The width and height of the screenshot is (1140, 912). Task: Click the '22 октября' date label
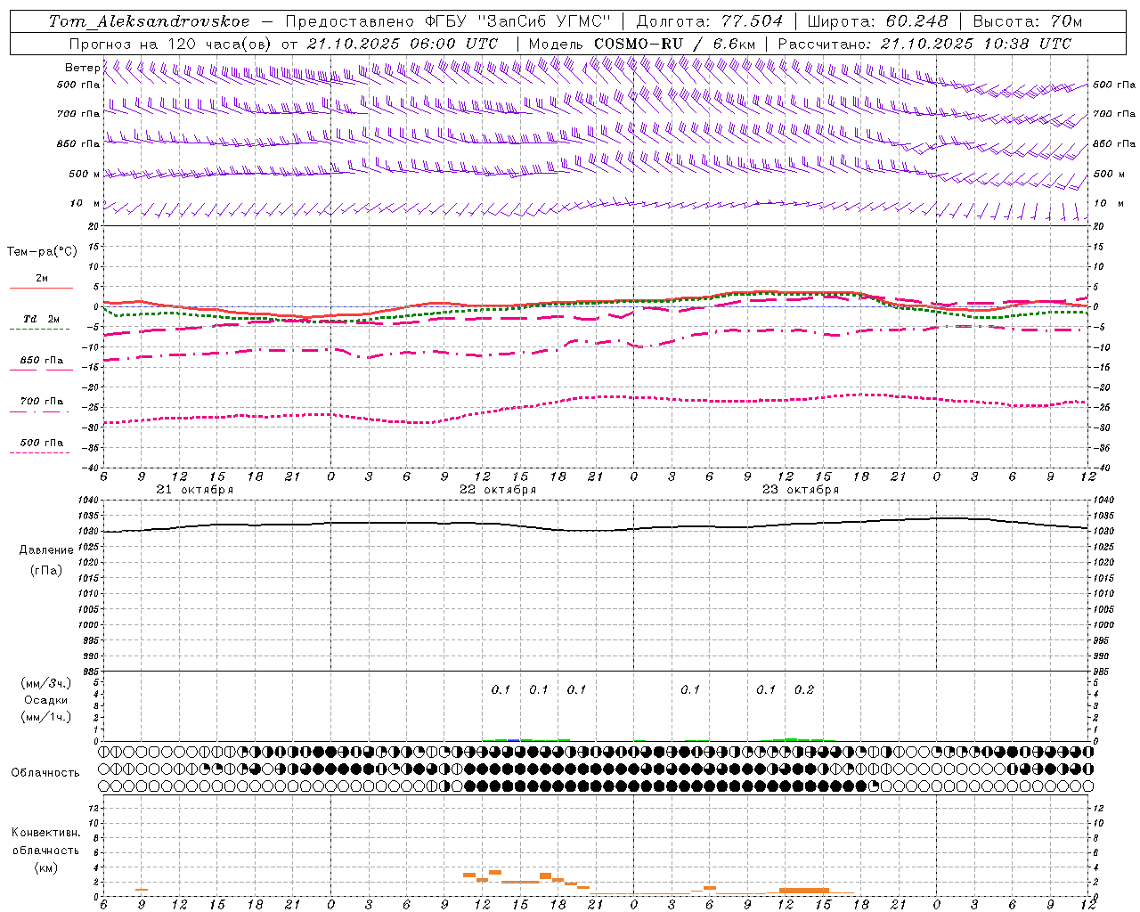pos(497,490)
